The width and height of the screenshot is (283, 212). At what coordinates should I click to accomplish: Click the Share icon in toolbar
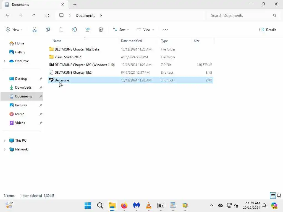[88, 30]
